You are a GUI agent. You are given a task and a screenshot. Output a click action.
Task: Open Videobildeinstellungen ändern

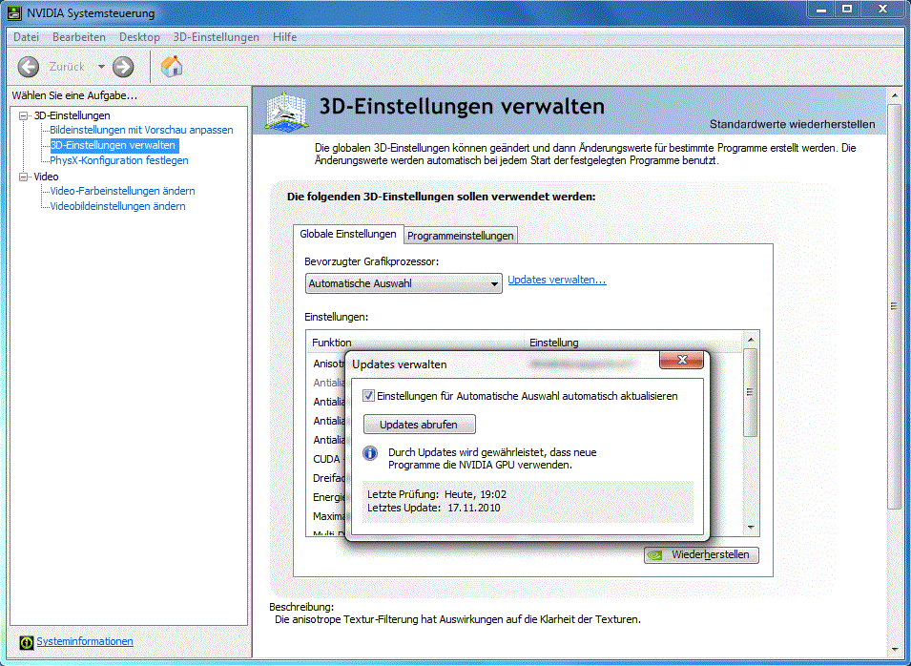(117, 206)
